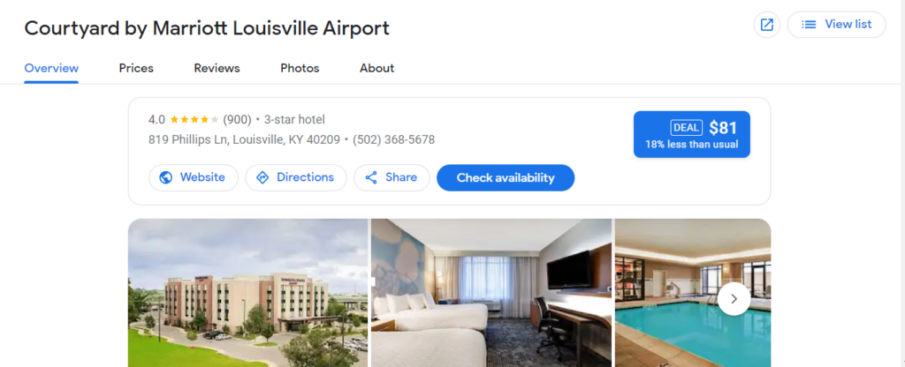The height and width of the screenshot is (367, 905).
Task: Select the Overview tab
Action: pyautogui.click(x=51, y=68)
